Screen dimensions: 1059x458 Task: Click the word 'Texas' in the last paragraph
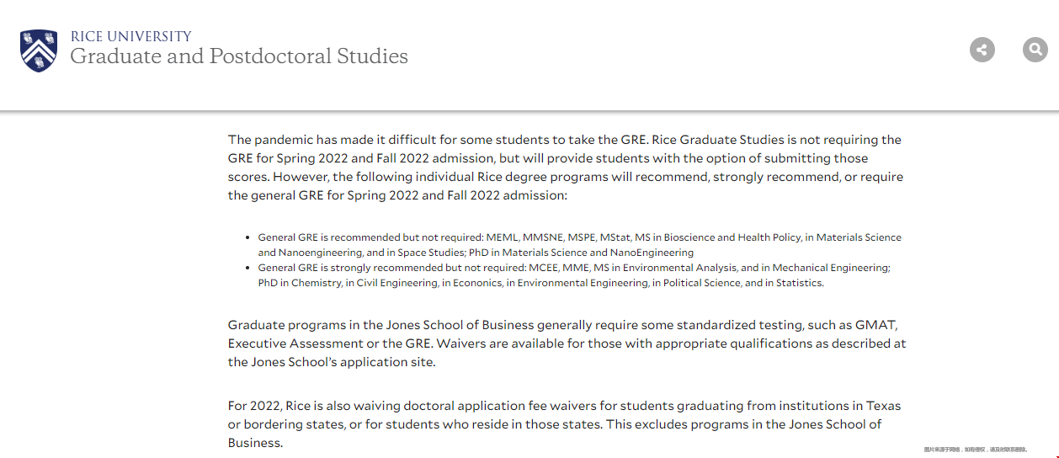(883, 406)
